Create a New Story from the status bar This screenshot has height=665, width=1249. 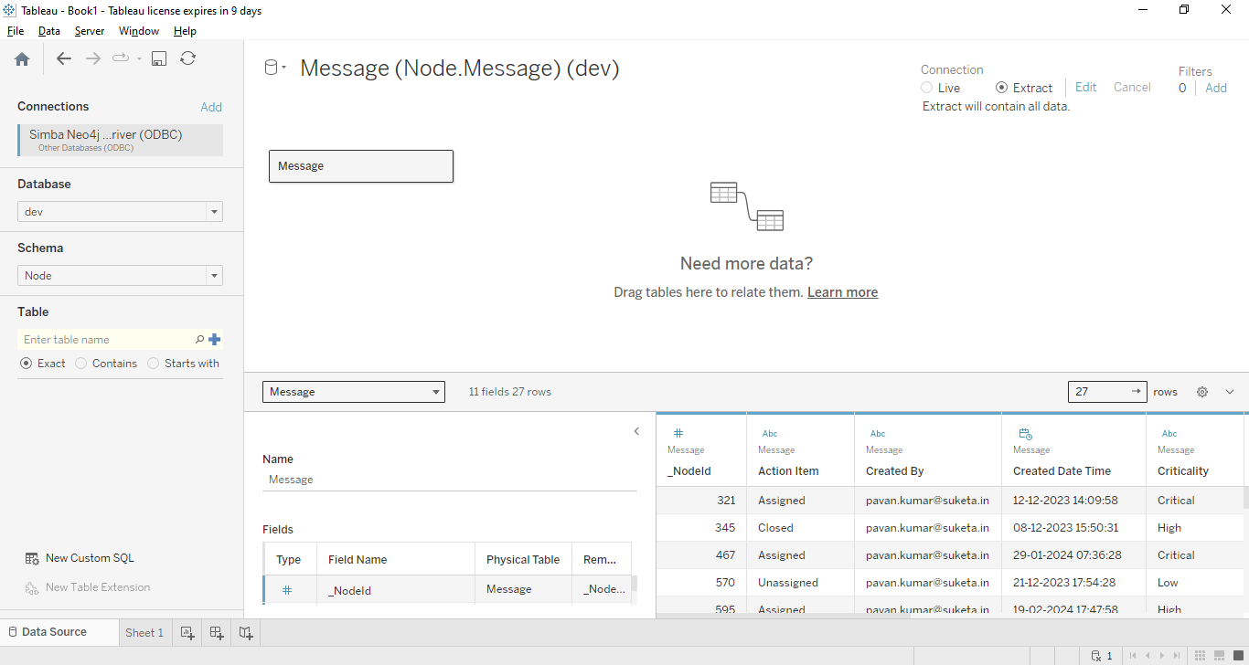pyautogui.click(x=245, y=631)
